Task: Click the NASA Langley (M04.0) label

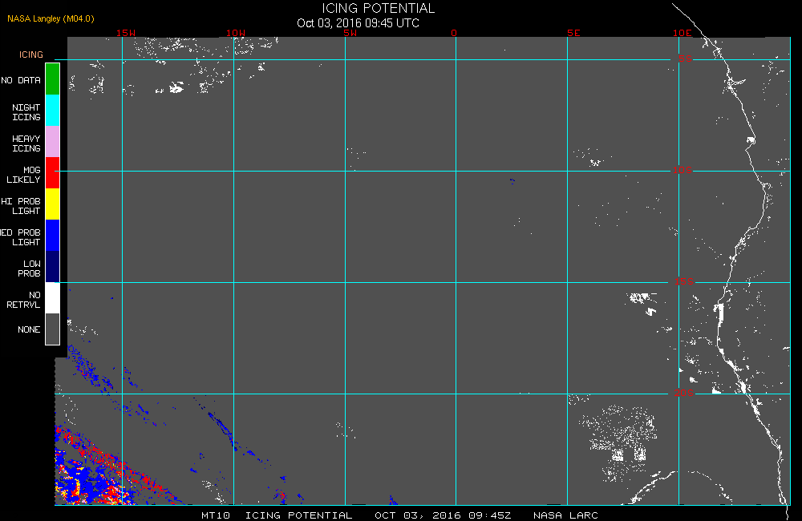Action: (51, 18)
